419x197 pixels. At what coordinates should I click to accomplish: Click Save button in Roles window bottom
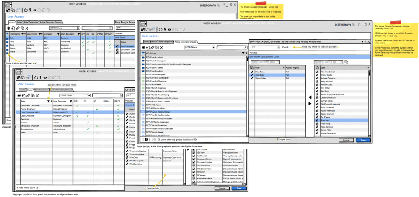click(x=239, y=188)
